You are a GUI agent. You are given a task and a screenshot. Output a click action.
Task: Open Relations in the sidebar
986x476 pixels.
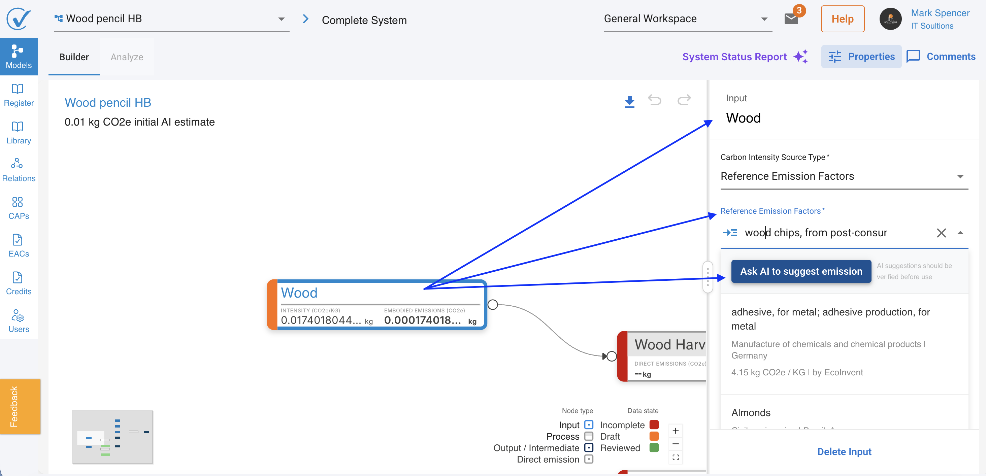[x=19, y=170]
